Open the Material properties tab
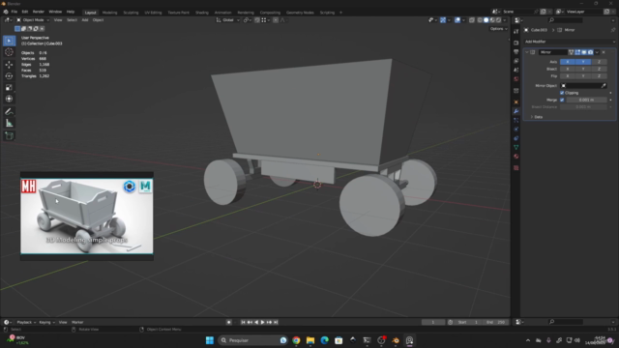619x348 pixels. (x=516, y=157)
